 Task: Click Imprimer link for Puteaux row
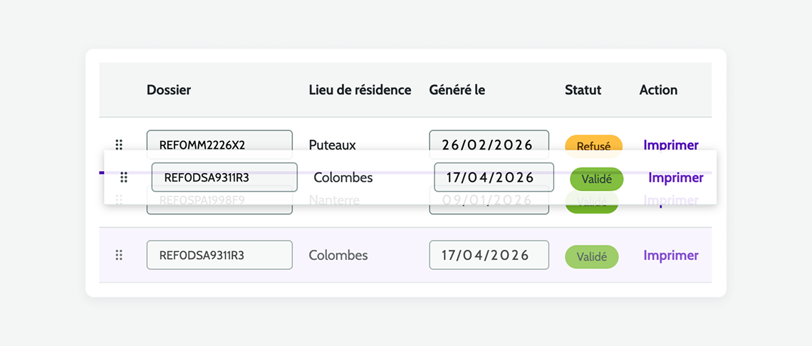point(671,145)
